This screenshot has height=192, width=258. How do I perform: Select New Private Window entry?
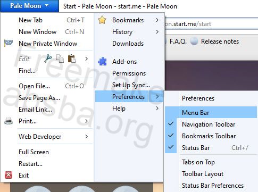(47, 44)
